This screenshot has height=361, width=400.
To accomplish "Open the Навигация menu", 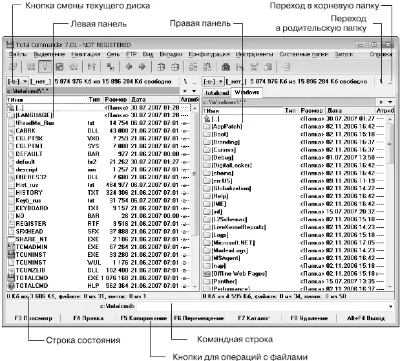I will click(x=86, y=54).
